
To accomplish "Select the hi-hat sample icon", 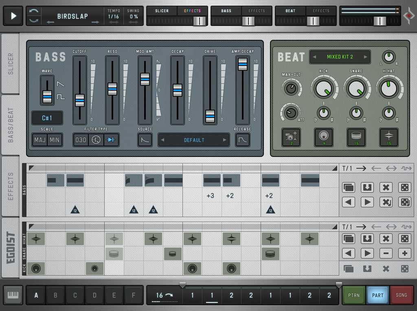I will [x=388, y=137].
